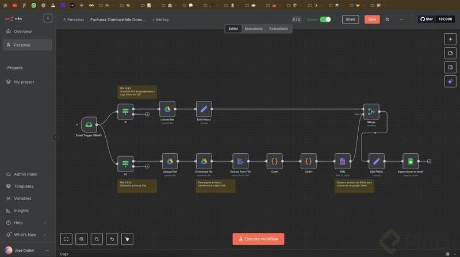
Task: Open the Insights page
Action: pyautogui.click(x=21, y=211)
